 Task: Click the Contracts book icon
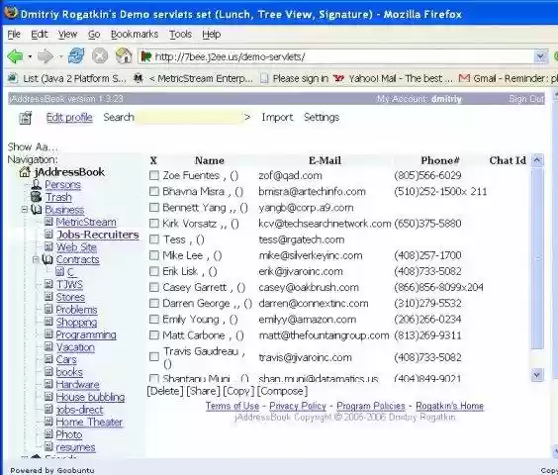(47, 259)
